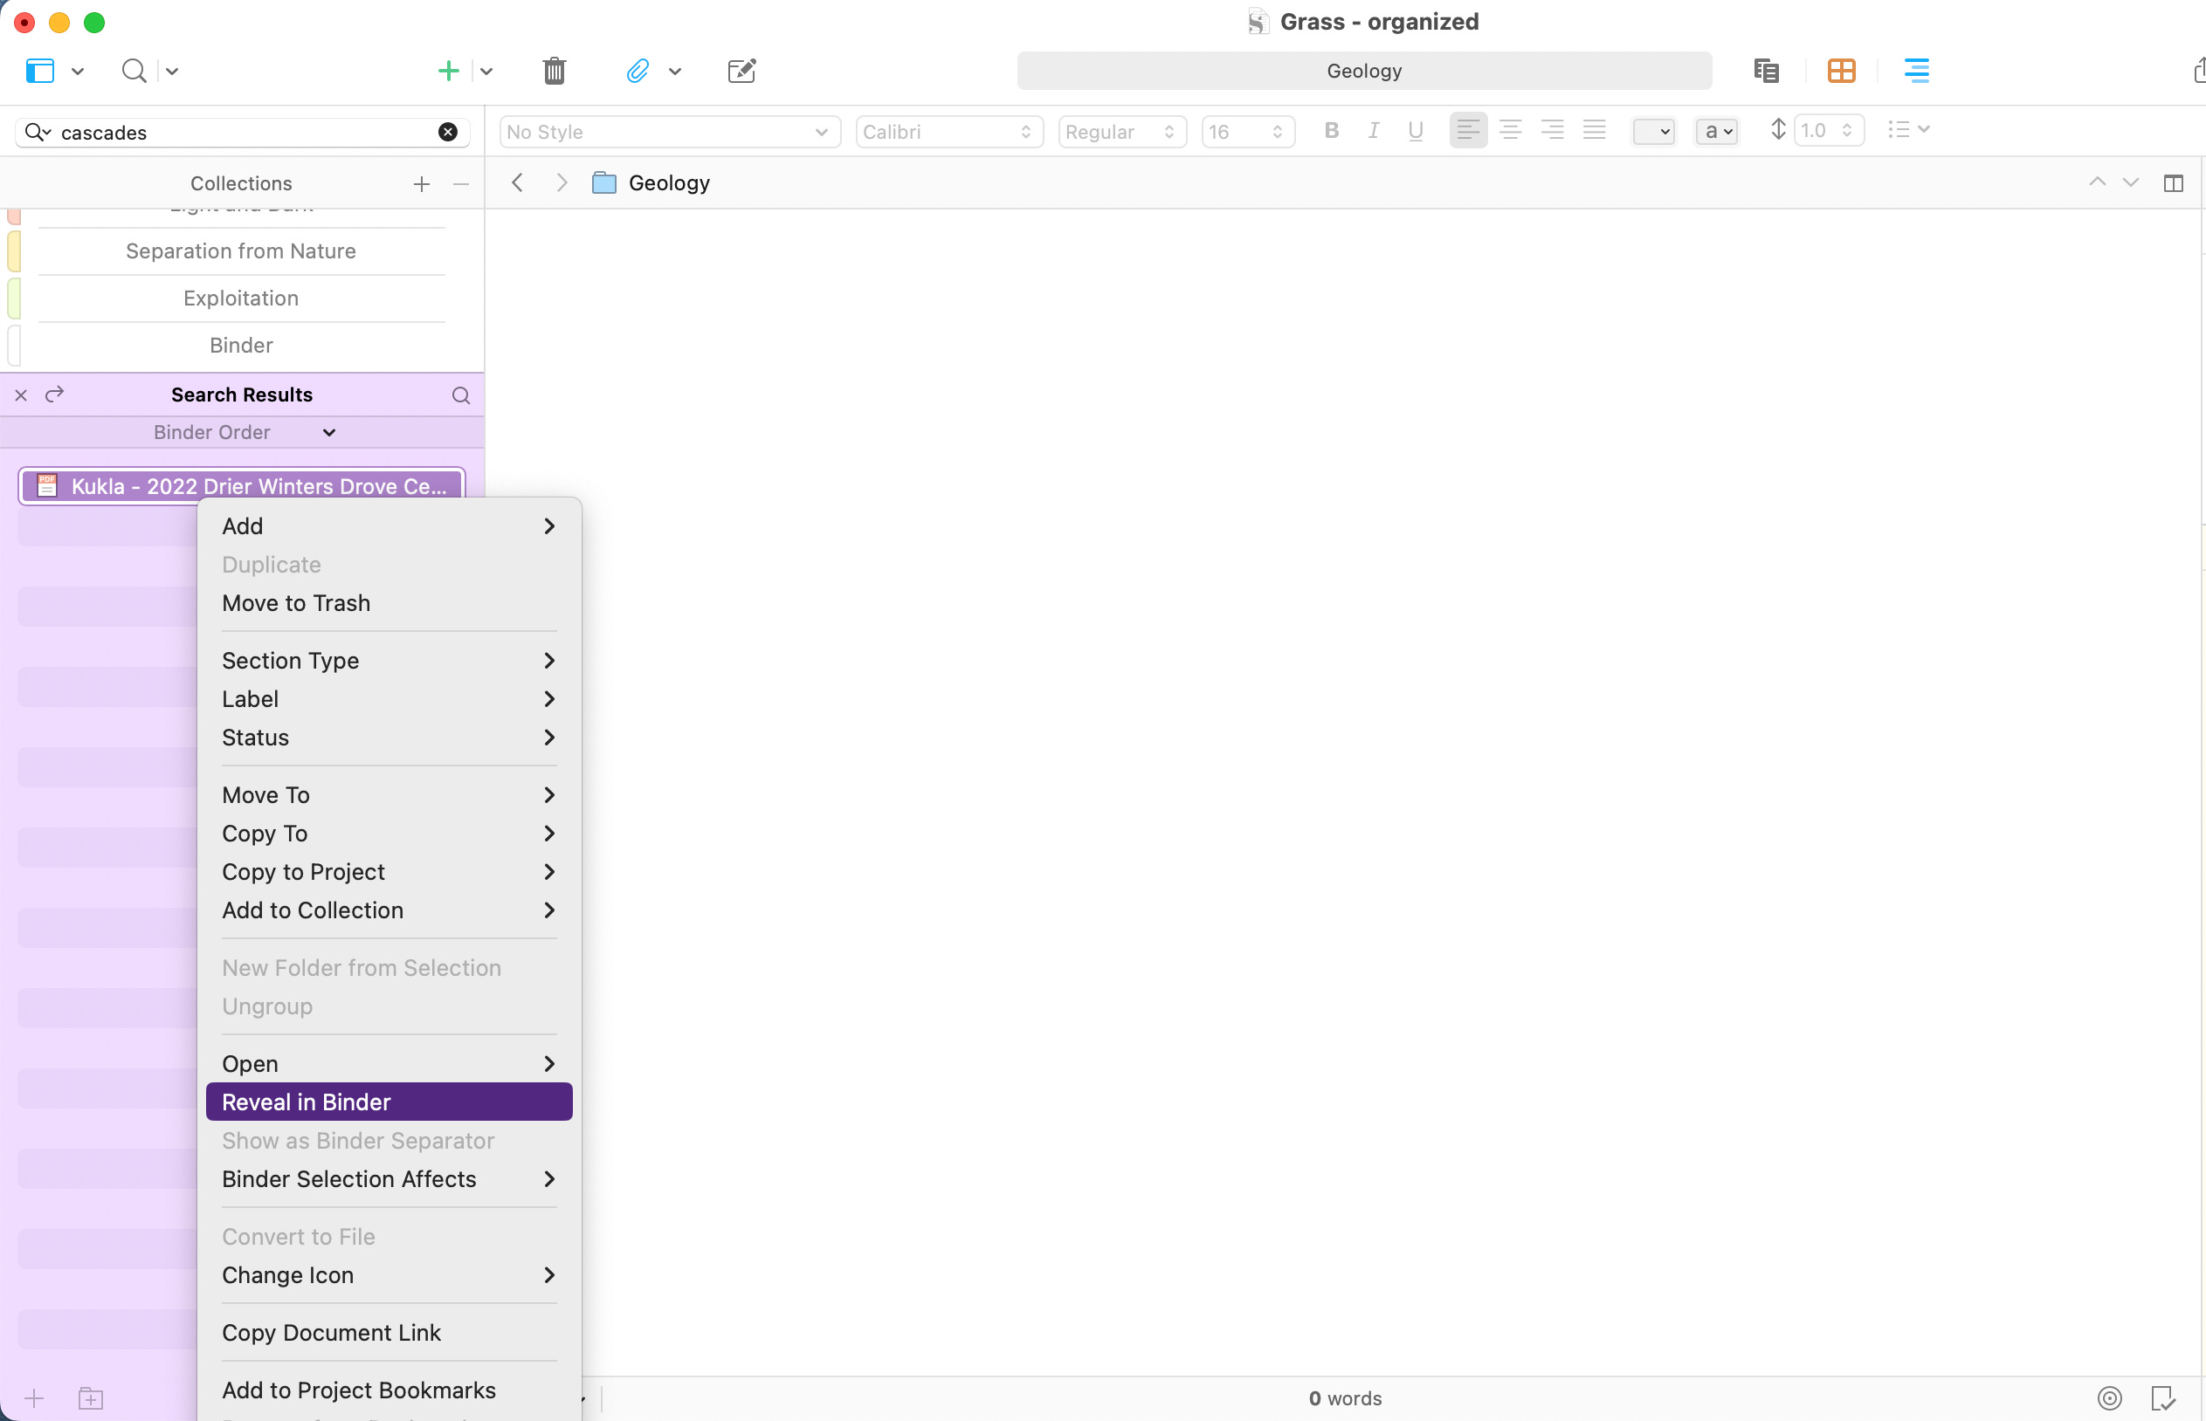Image resolution: width=2206 pixels, height=1421 pixels.
Task: Open the Calibri font dropdown
Action: pos(948,132)
